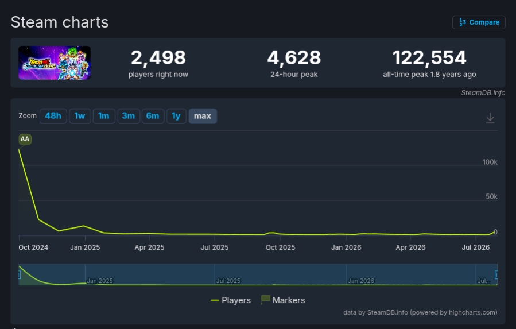Select the max zoom range
This screenshot has width=516, height=329.
tap(203, 116)
